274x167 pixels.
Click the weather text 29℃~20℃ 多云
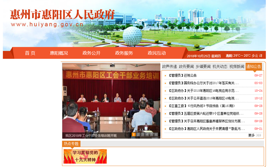point(246,56)
